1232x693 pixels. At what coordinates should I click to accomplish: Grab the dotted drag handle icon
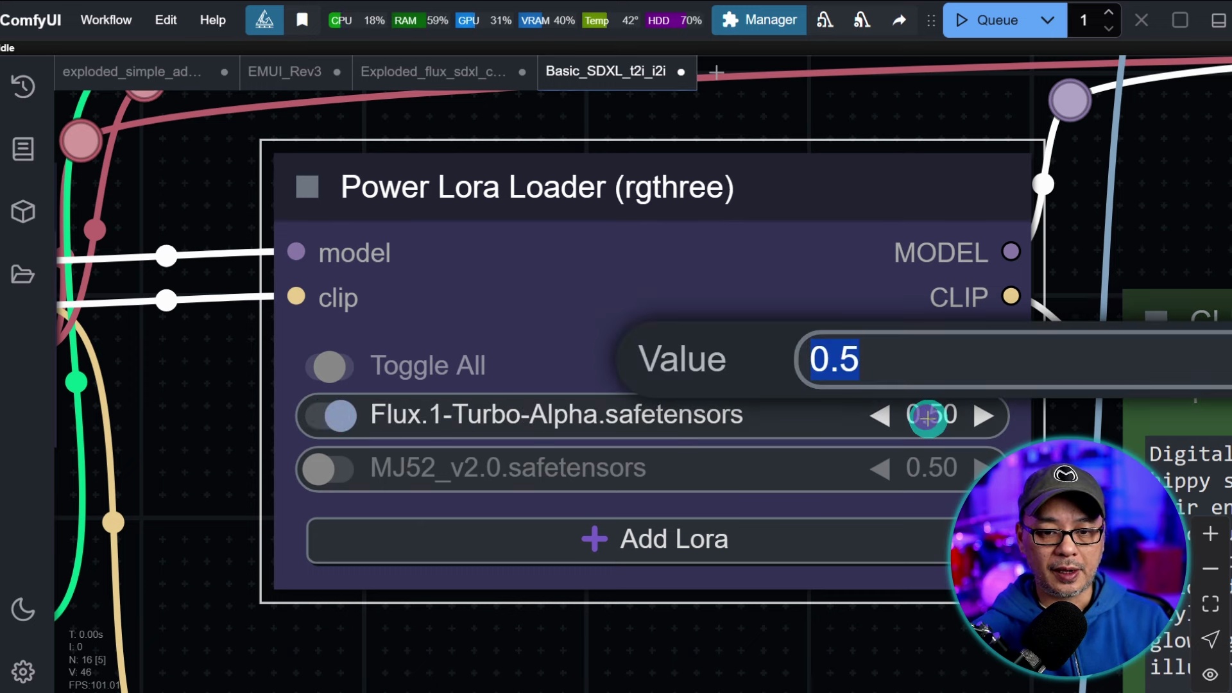(931, 21)
